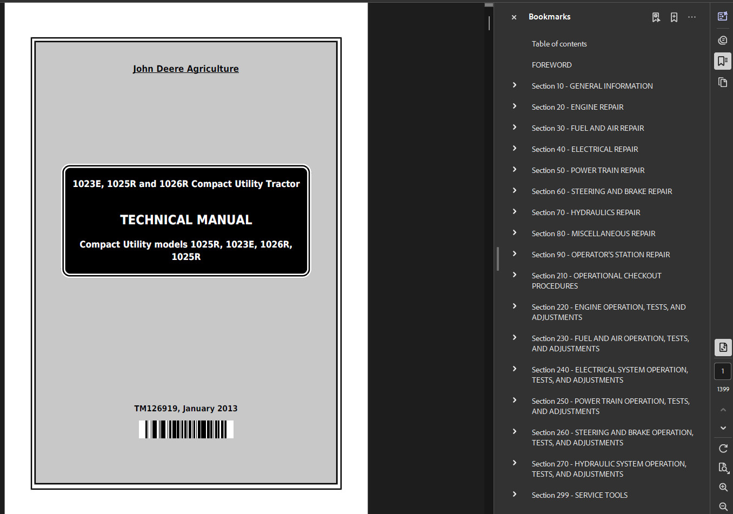The width and height of the screenshot is (733, 514).
Task: Select Section 40 - ELECTRICAL REPAIR bookmark
Action: [584, 149]
